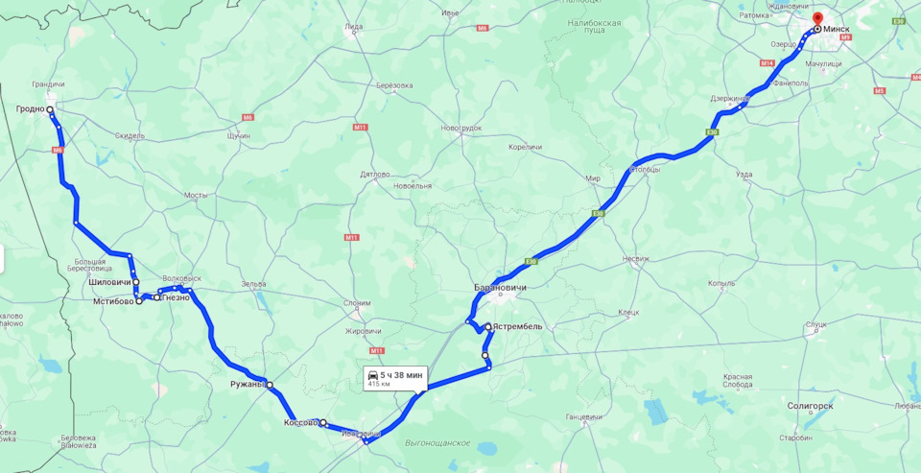Click the Слоним town label
921x473 pixels.
click(x=357, y=303)
